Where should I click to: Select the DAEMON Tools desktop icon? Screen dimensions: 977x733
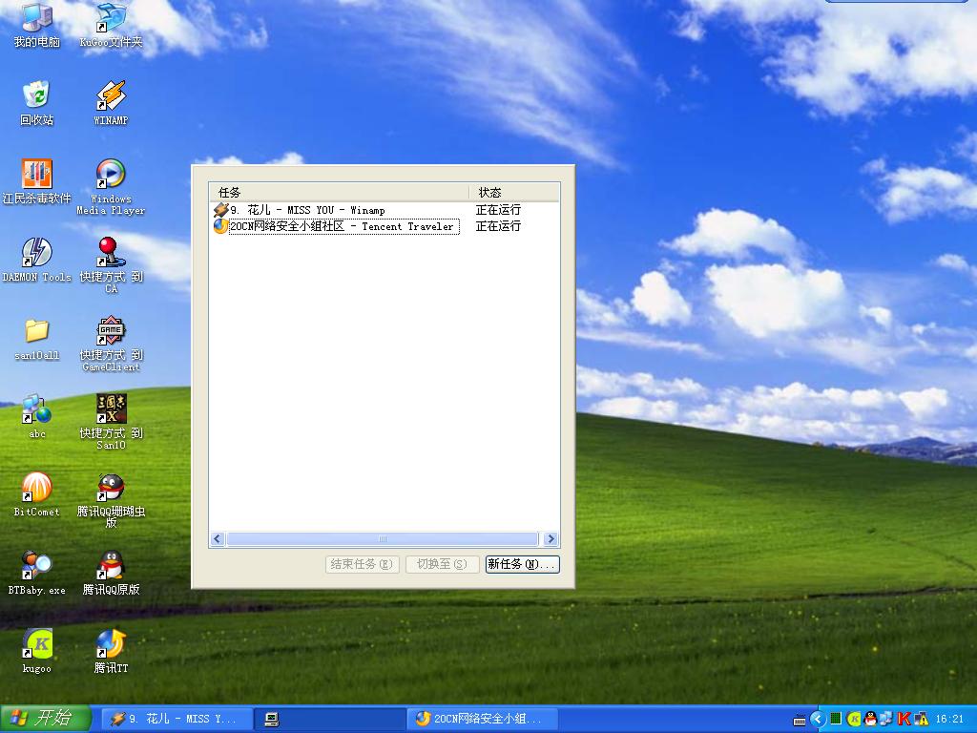pyautogui.click(x=37, y=260)
